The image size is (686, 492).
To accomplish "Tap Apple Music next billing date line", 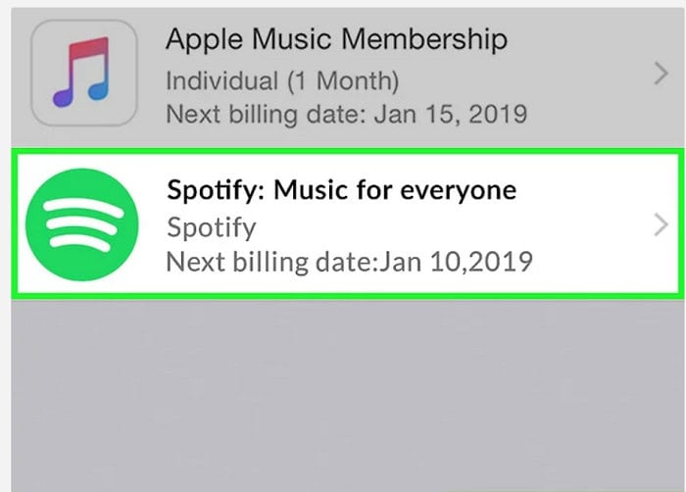I will (x=347, y=115).
